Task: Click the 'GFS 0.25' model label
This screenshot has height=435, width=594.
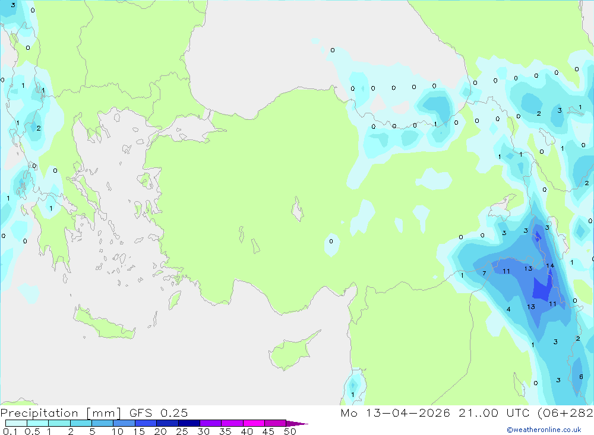Action: point(159,413)
